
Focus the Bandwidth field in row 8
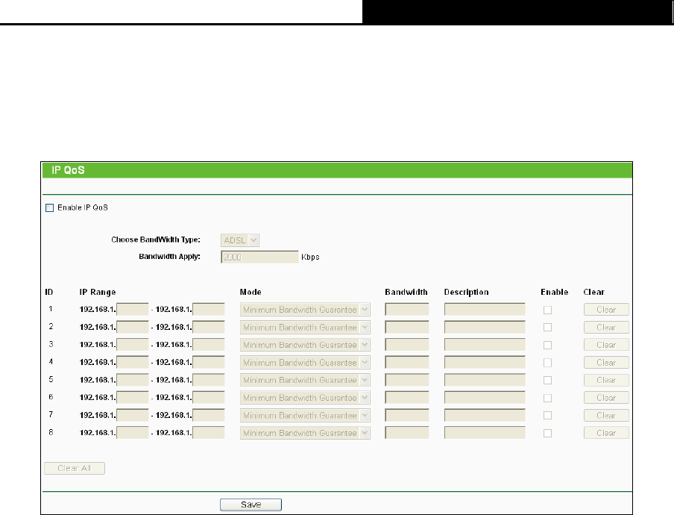click(x=406, y=433)
